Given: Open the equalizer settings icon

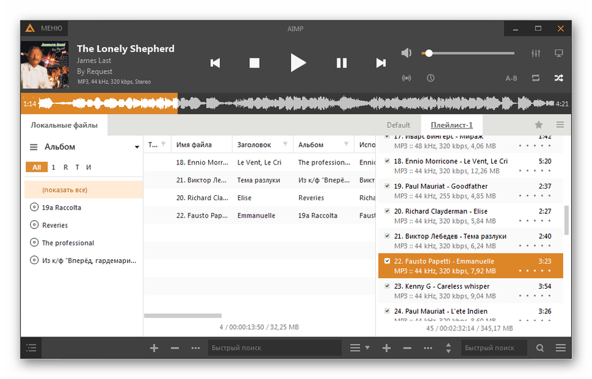Looking at the screenshot, I should point(536,53).
